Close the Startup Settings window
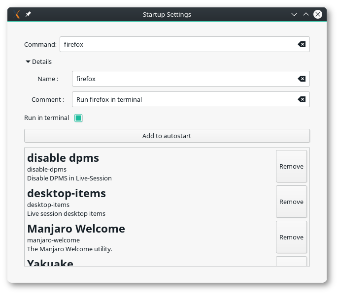Image resolution: width=339 pixels, height=295 pixels. coord(318,14)
